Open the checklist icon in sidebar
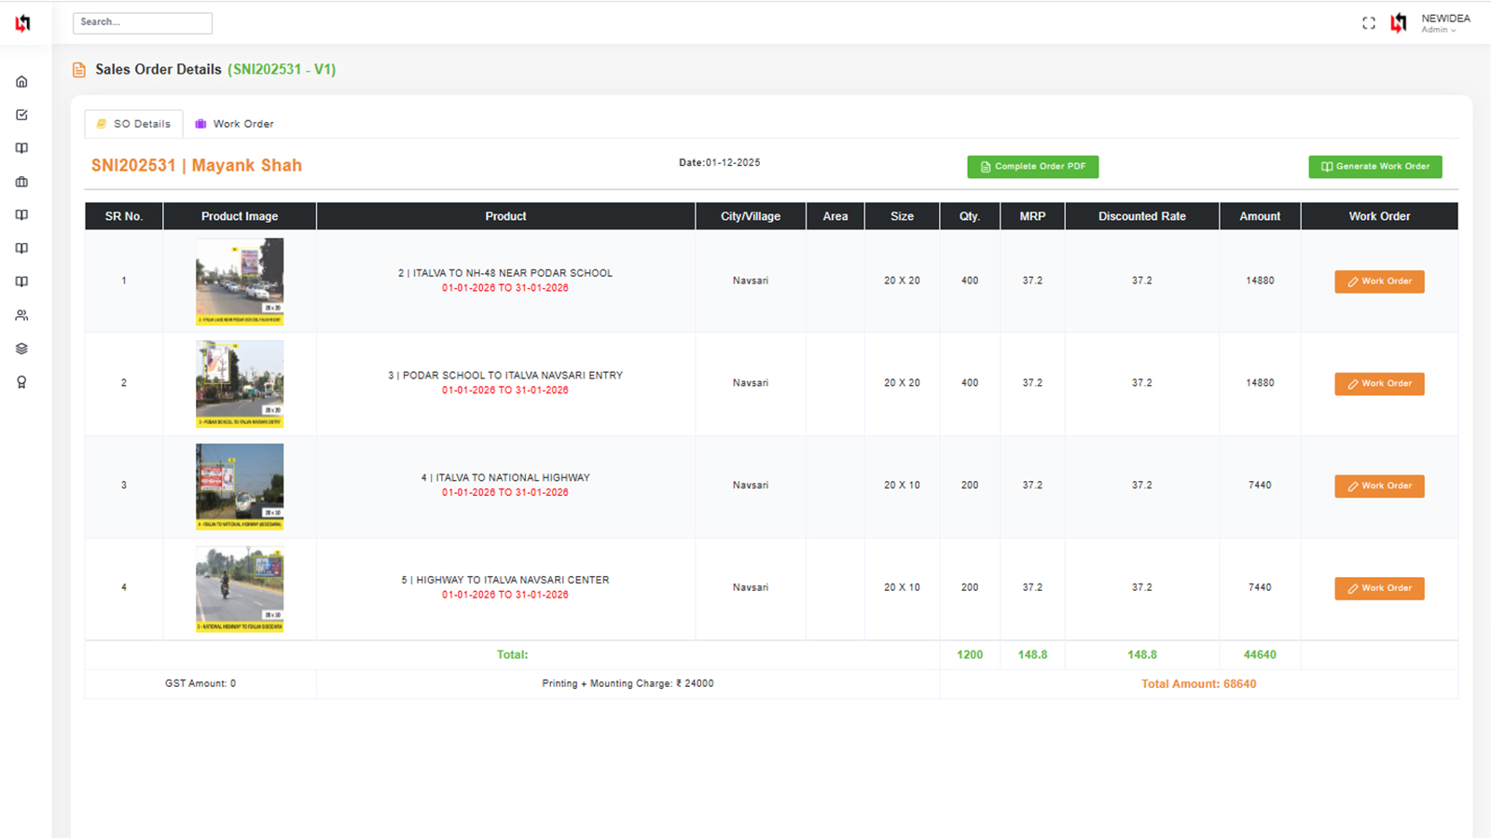The image size is (1491, 838). point(21,116)
